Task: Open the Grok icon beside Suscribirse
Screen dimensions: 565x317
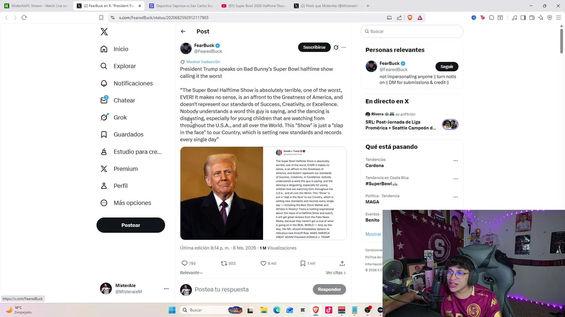Action: (336, 47)
